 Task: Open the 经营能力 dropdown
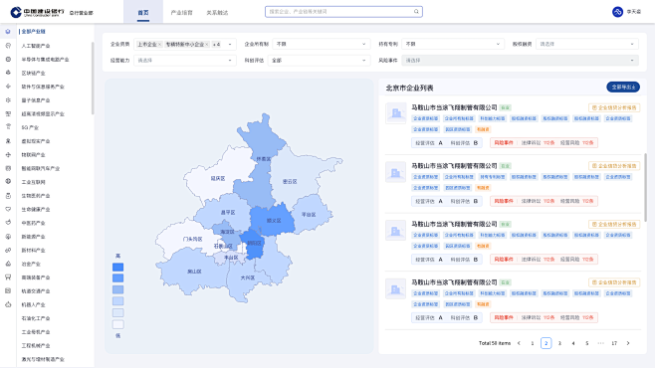(x=184, y=60)
